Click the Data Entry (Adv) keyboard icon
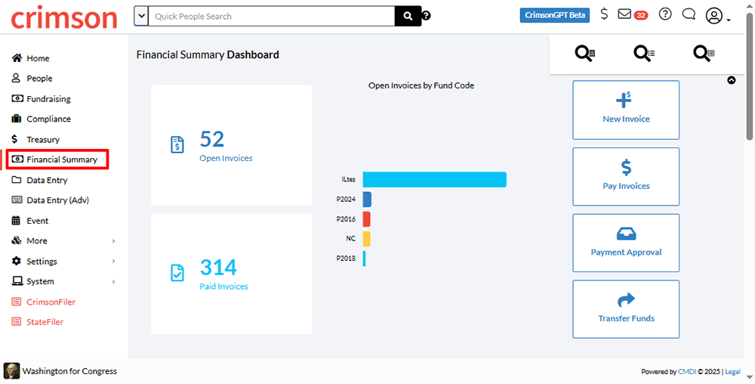 pos(17,200)
